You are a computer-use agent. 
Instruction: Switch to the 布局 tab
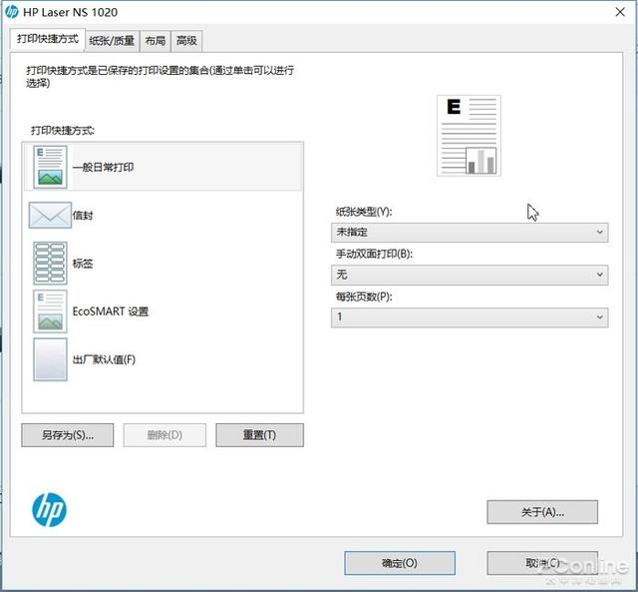point(156,41)
